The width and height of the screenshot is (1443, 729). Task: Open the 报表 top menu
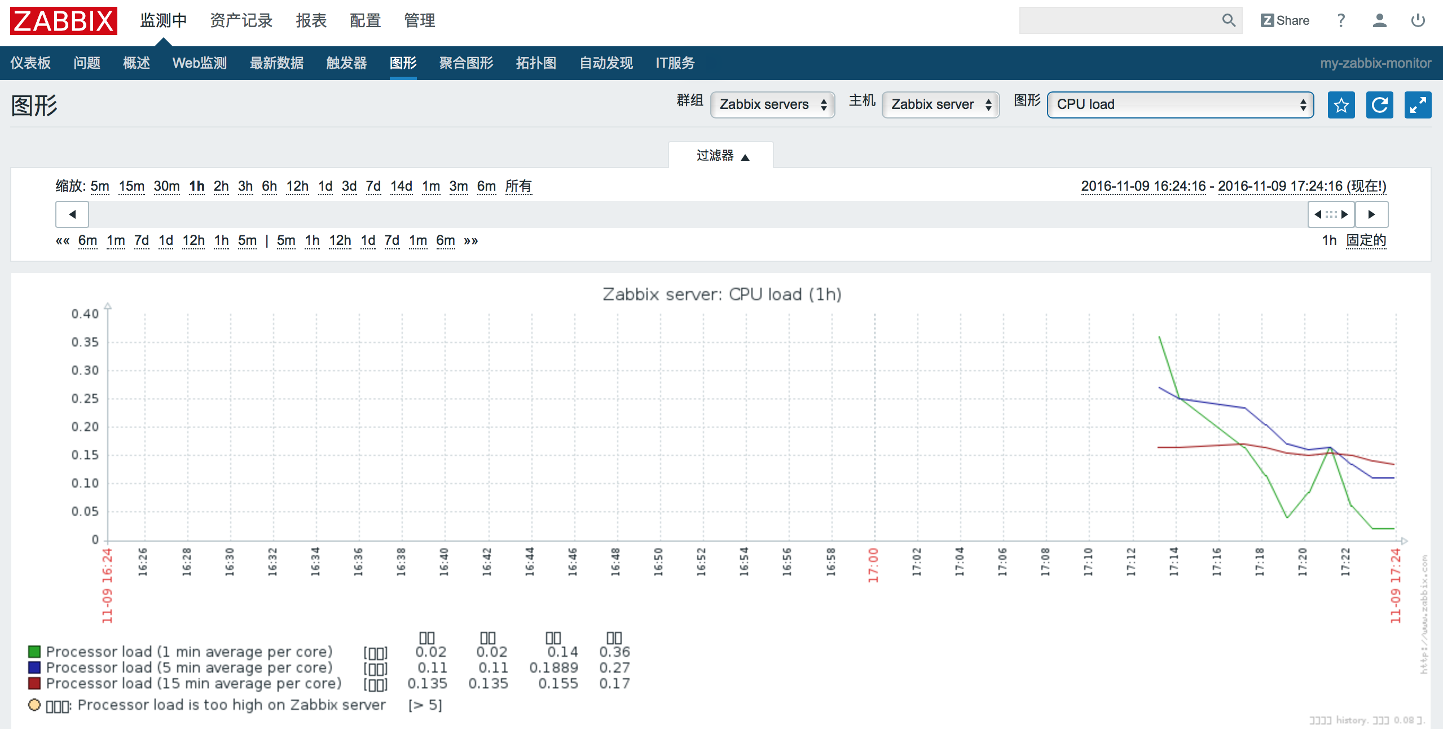click(x=311, y=21)
